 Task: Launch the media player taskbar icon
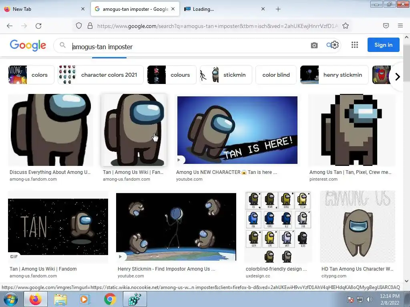tap(85, 299)
